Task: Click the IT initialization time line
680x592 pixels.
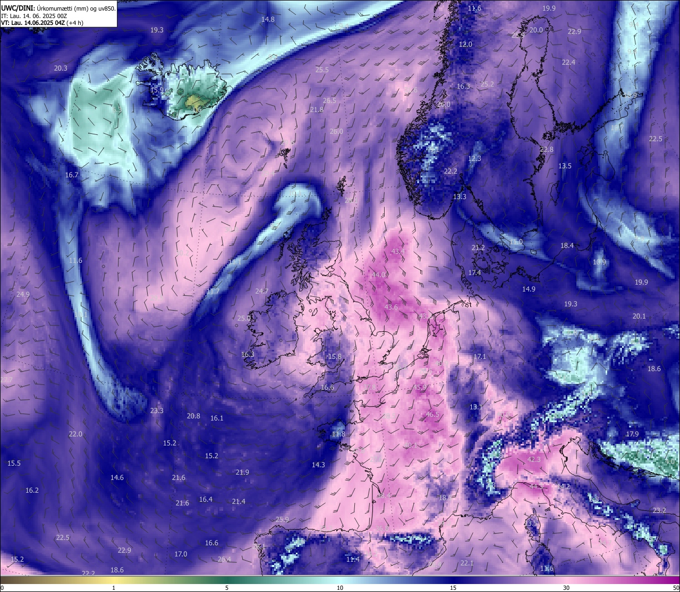Action: [x=34, y=16]
